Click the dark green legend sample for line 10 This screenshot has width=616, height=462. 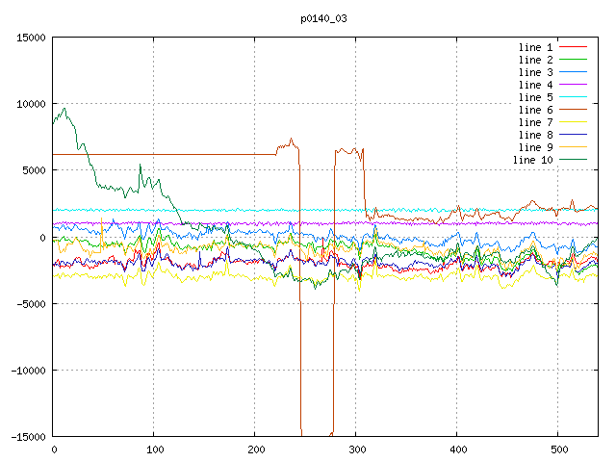click(x=573, y=160)
